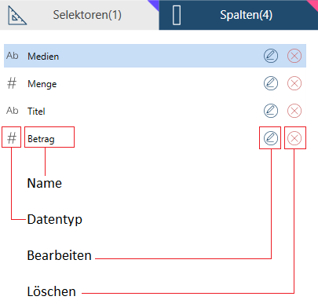
Task: Switch to the Spalten(4) tab
Action: click(239, 15)
